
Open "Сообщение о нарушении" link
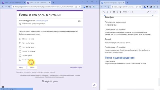pyautogui.click(x=66, y=75)
